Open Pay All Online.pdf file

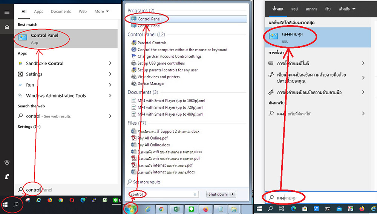click(152, 138)
